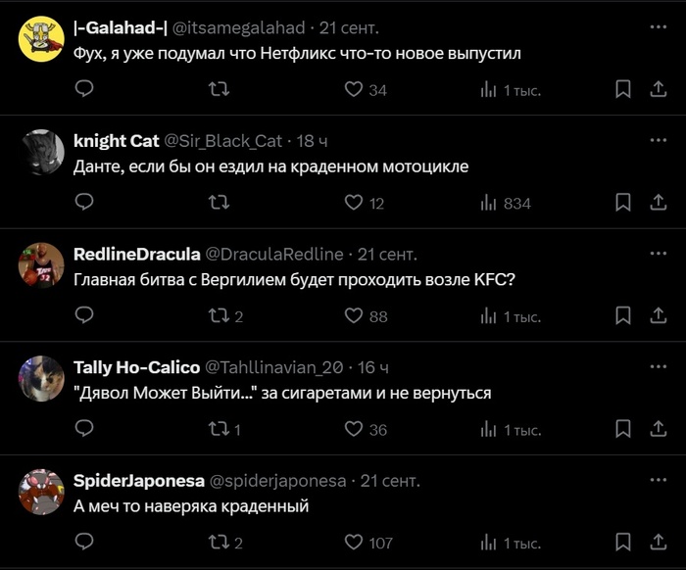The height and width of the screenshot is (570, 686).
Task: Expand the RedlineDracula tweet options menu
Action: coord(659,253)
